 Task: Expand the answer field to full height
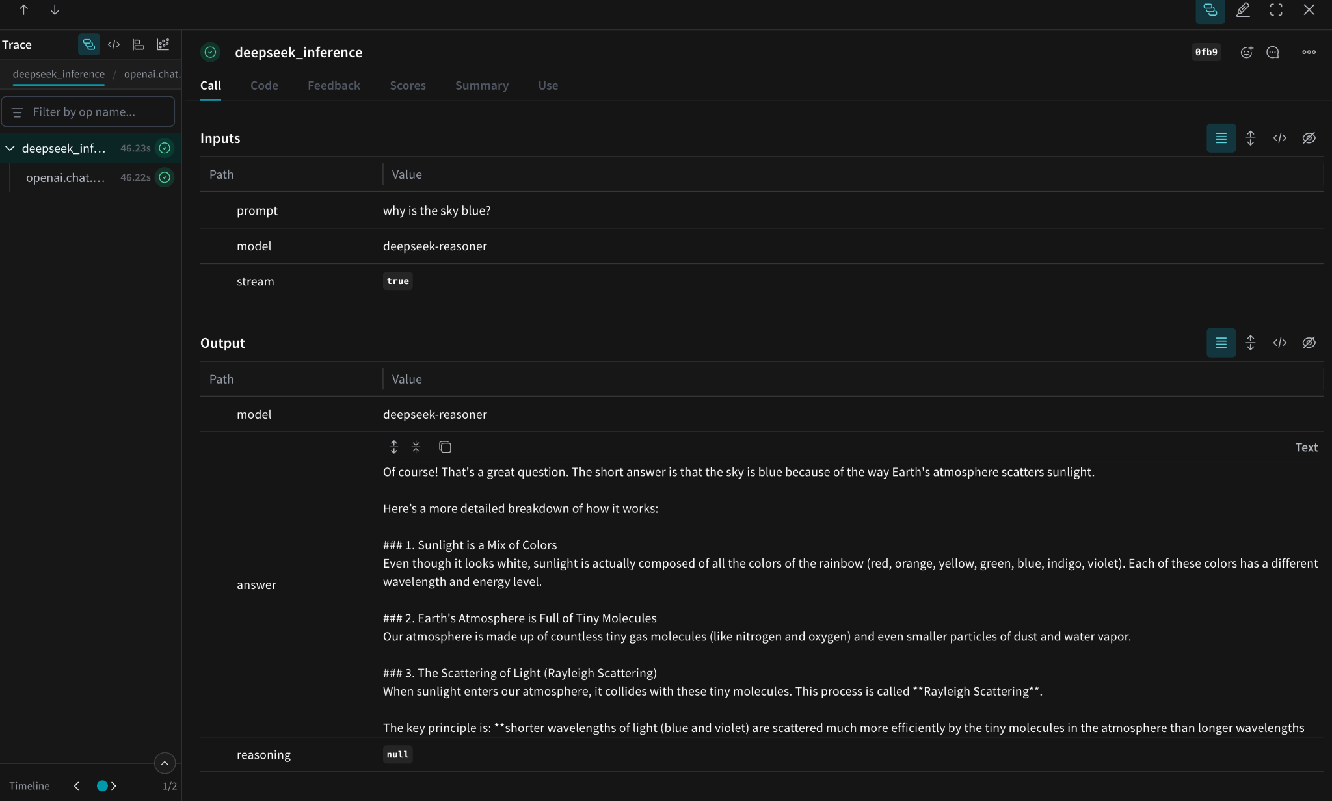(x=395, y=447)
